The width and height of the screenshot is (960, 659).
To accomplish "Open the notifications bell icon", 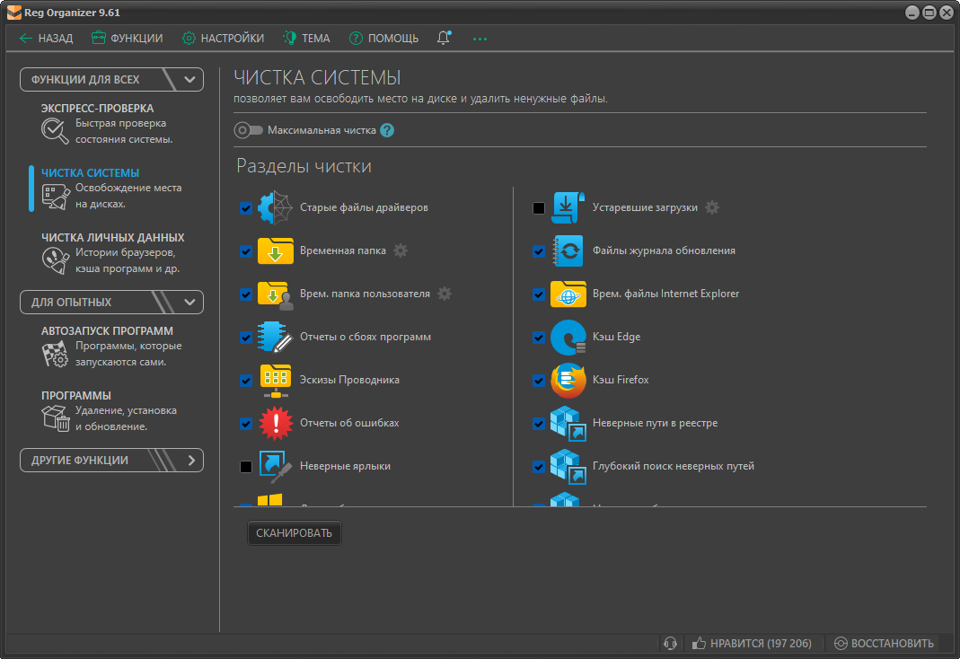I will pyautogui.click(x=444, y=38).
